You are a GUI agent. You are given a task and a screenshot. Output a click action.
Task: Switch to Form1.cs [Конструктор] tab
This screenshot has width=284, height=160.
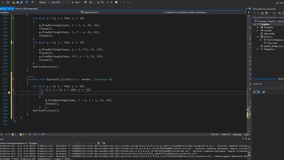click(x=26, y=8)
